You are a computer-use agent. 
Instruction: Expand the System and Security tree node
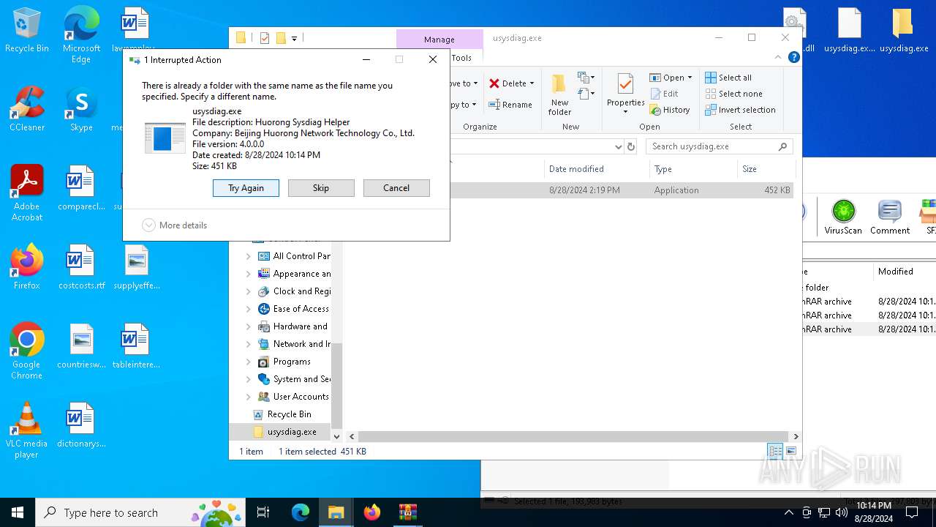(x=248, y=379)
